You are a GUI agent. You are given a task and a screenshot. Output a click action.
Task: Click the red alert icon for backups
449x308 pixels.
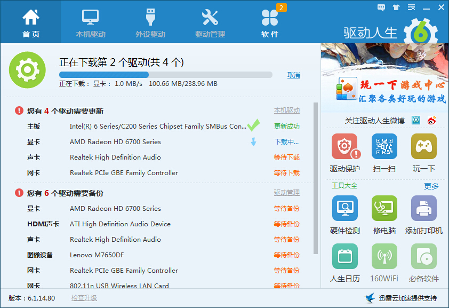[19, 193]
